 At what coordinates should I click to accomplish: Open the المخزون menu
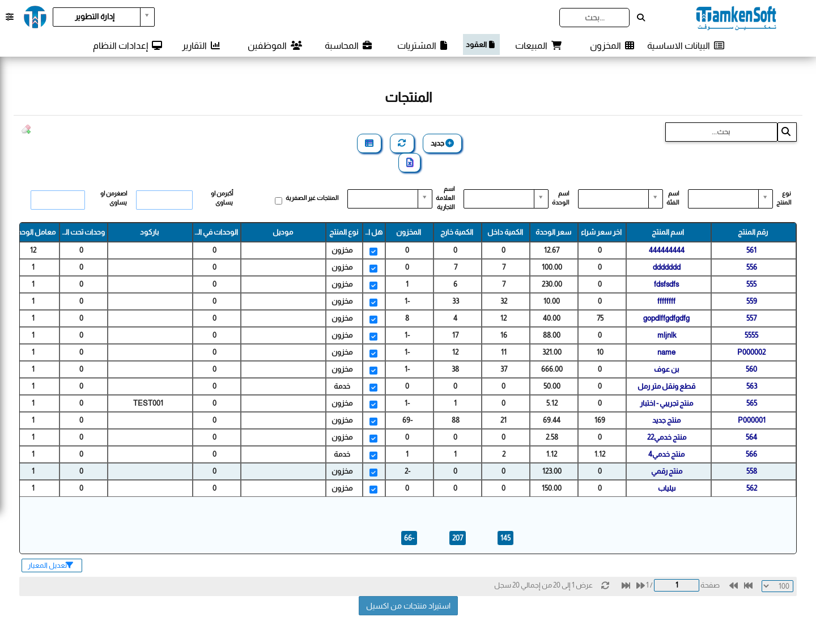[x=612, y=45]
